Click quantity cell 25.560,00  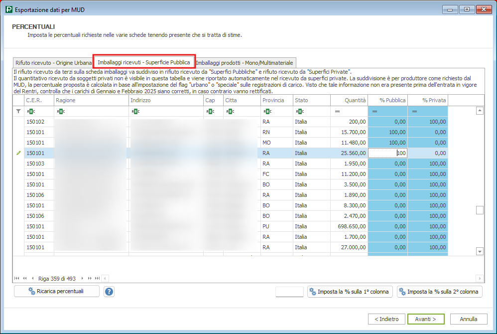[x=349, y=153]
